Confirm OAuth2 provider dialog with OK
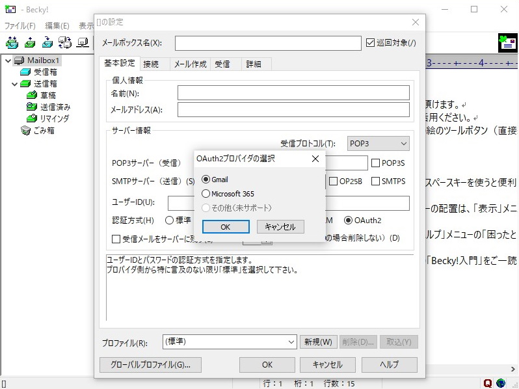 click(226, 227)
